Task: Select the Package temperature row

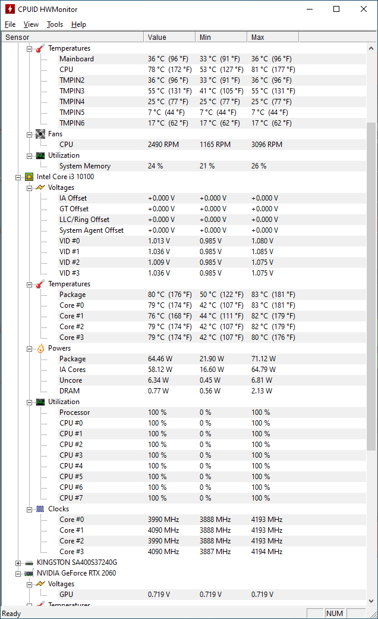Action: [x=73, y=295]
